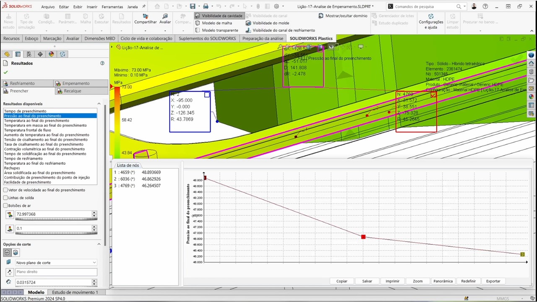Image resolution: width=537 pixels, height=302 pixels.
Task: Click the Zoom button under the graph
Action: [418, 281]
